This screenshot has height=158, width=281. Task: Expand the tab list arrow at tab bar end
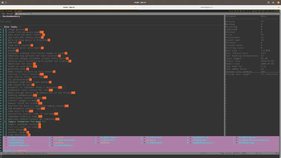click(279, 7)
